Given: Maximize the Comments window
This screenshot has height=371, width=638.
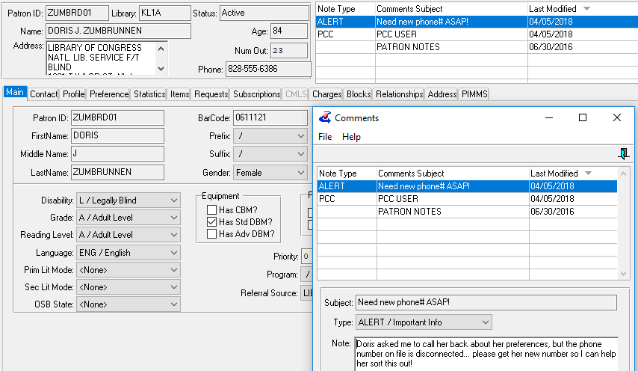Looking at the screenshot, I should click(583, 117).
